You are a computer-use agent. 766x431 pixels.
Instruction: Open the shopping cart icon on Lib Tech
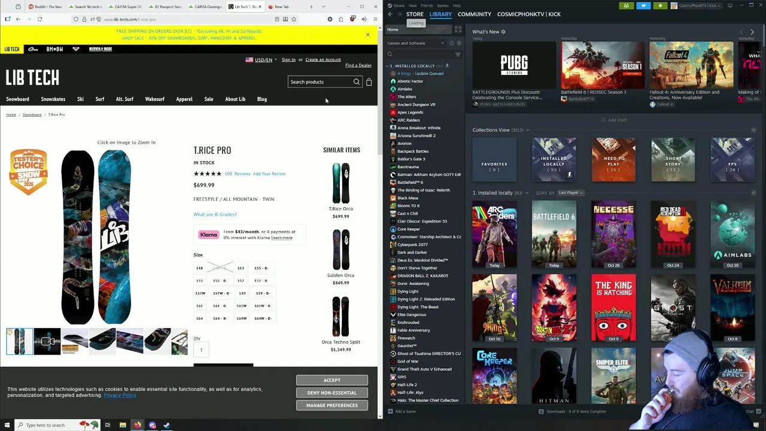(x=369, y=82)
